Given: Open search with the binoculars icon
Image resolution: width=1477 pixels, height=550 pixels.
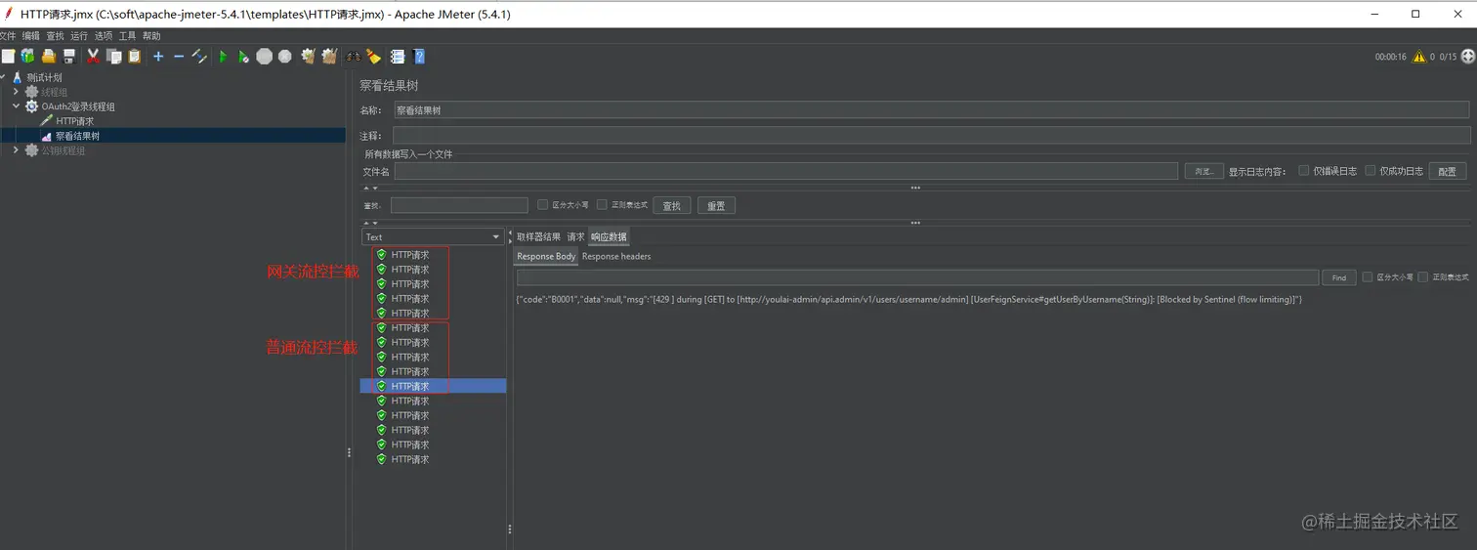Looking at the screenshot, I should point(354,57).
